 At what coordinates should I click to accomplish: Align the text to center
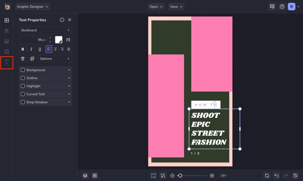(x=55, y=49)
